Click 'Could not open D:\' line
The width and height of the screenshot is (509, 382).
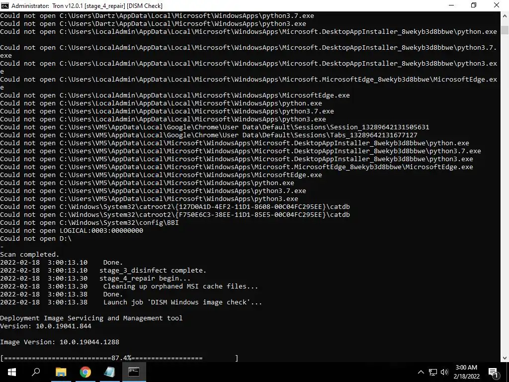pyautogui.click(x=36, y=238)
